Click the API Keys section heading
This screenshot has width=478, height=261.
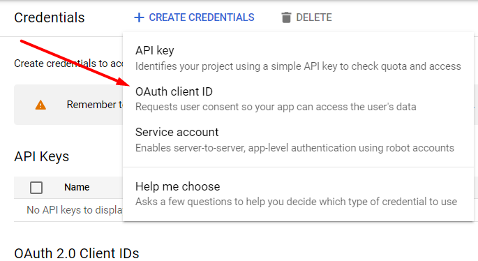point(41,157)
